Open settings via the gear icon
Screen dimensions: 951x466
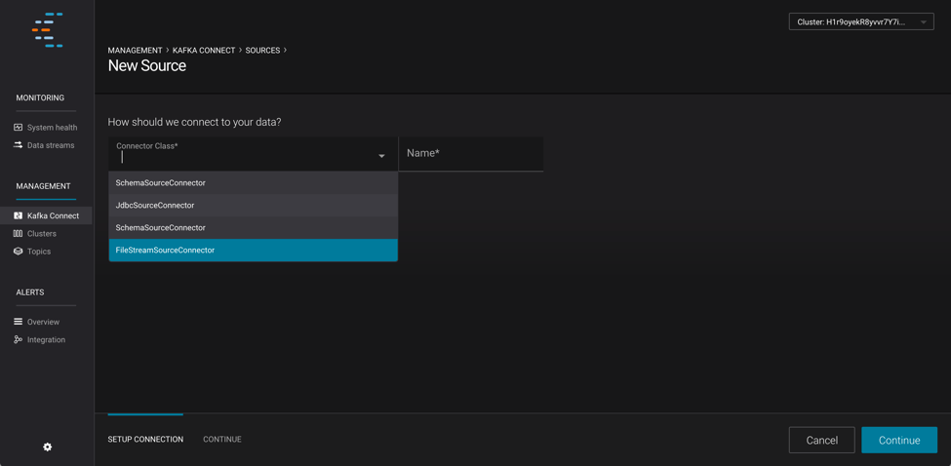pyautogui.click(x=48, y=447)
